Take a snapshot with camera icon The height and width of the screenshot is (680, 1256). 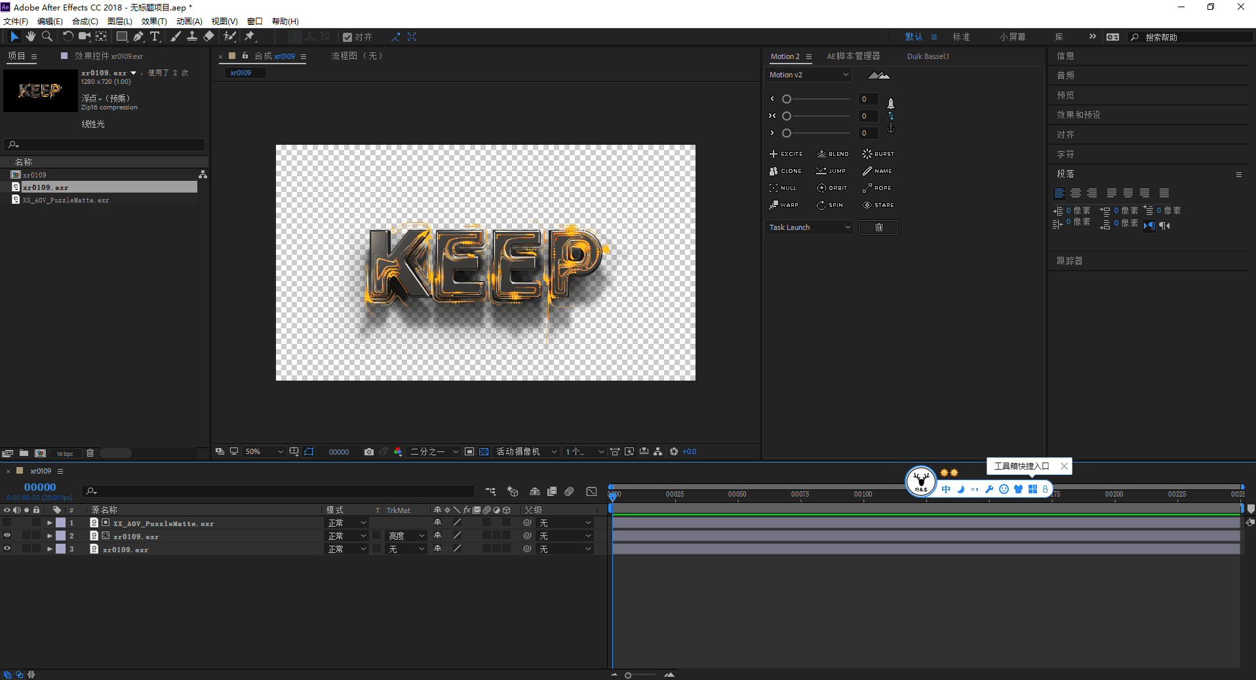click(x=369, y=452)
